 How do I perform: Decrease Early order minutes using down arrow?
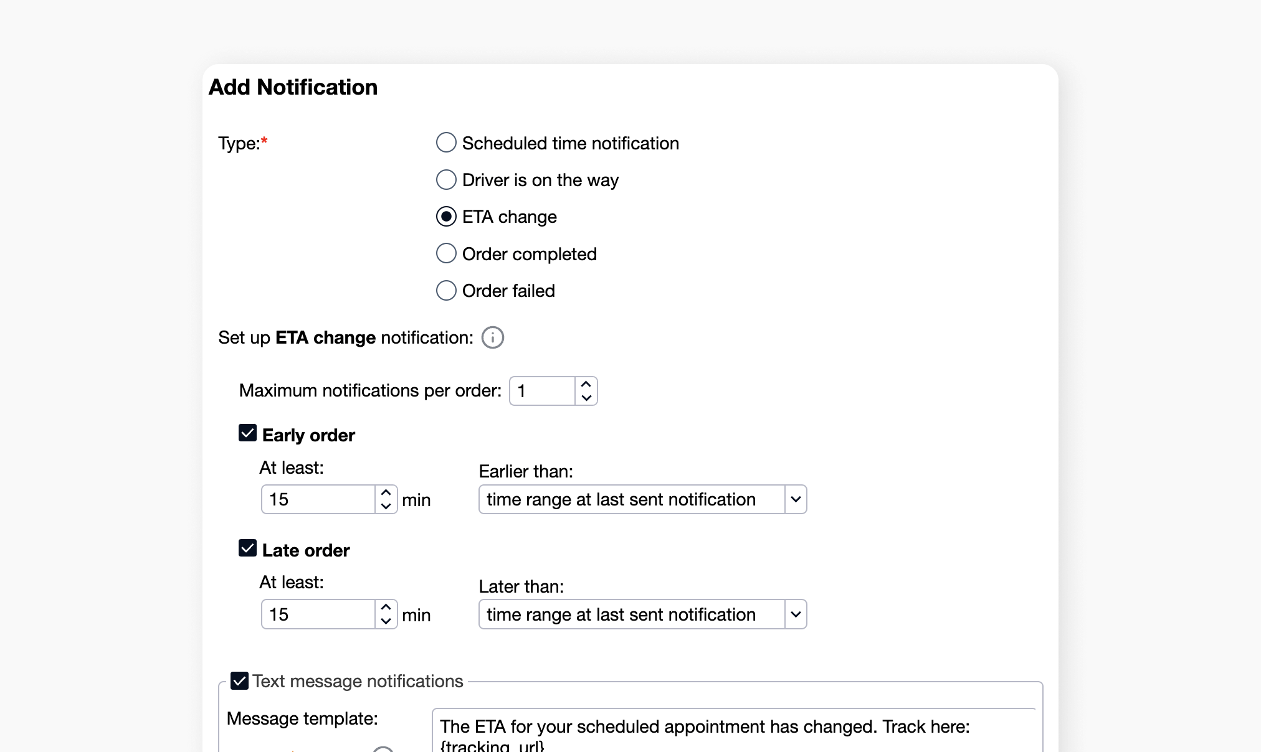tap(385, 507)
